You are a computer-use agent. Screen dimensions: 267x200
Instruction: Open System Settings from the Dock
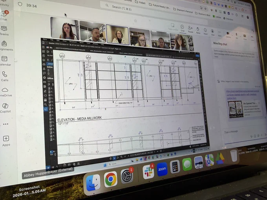pyautogui.click(x=127, y=176)
